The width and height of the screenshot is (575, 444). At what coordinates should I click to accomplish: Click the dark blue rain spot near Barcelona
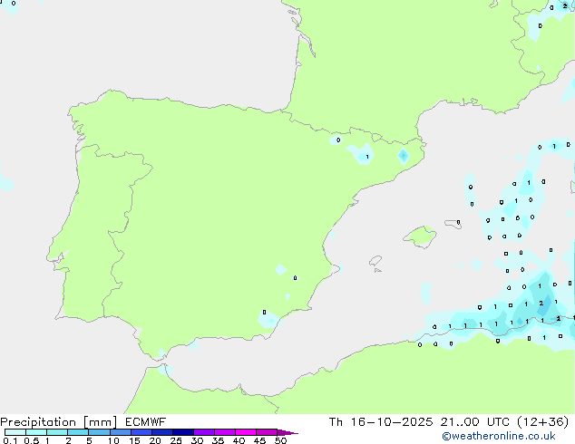tap(404, 155)
